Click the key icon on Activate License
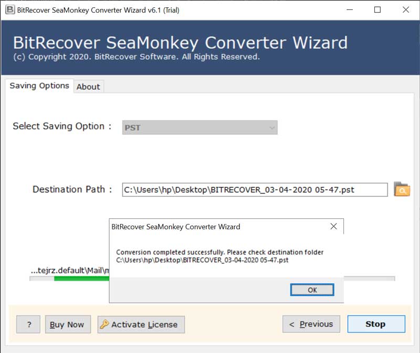The width and height of the screenshot is (420, 353). (x=104, y=324)
